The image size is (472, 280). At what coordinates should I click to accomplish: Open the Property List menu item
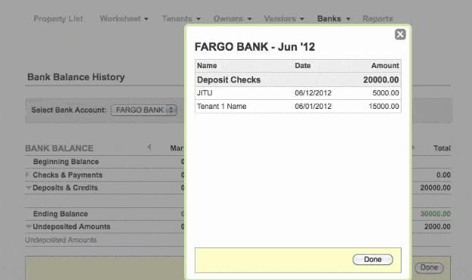pos(58,19)
